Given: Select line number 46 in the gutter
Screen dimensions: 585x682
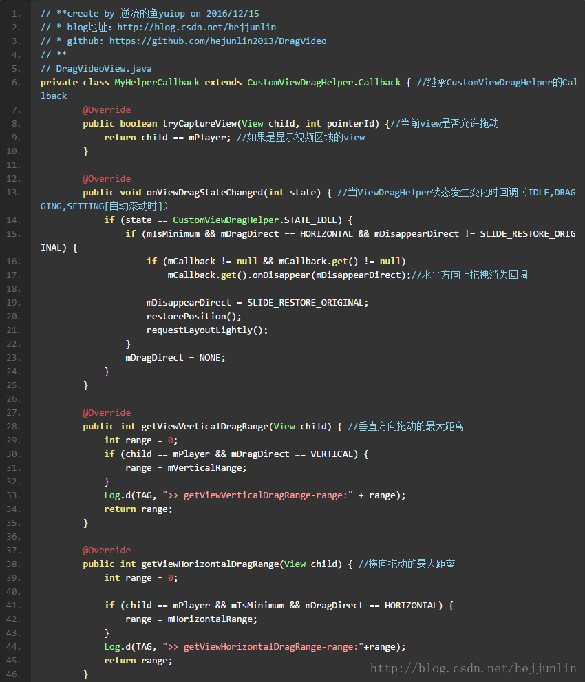Looking at the screenshot, I should tap(16, 674).
